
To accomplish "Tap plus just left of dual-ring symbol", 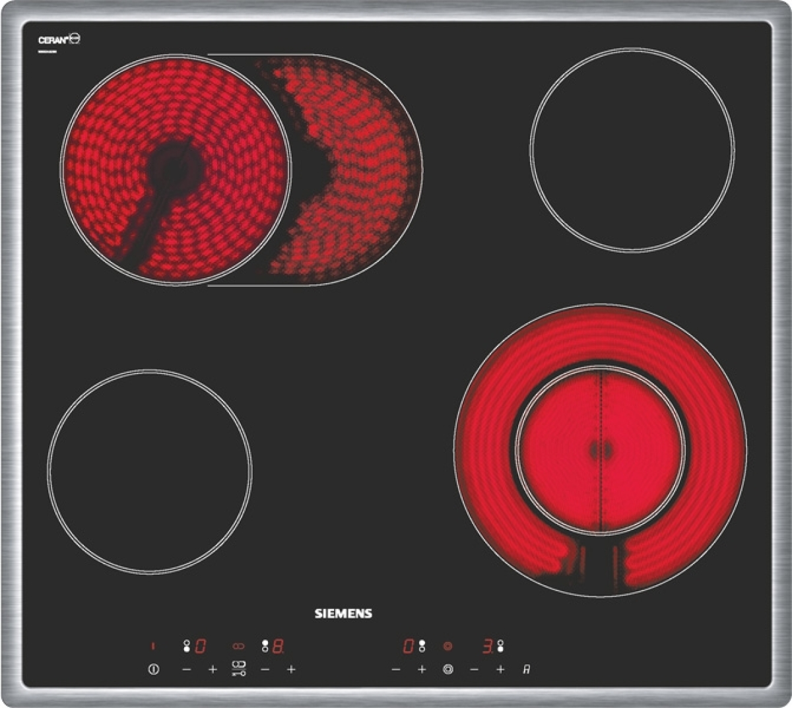I will click(x=422, y=669).
